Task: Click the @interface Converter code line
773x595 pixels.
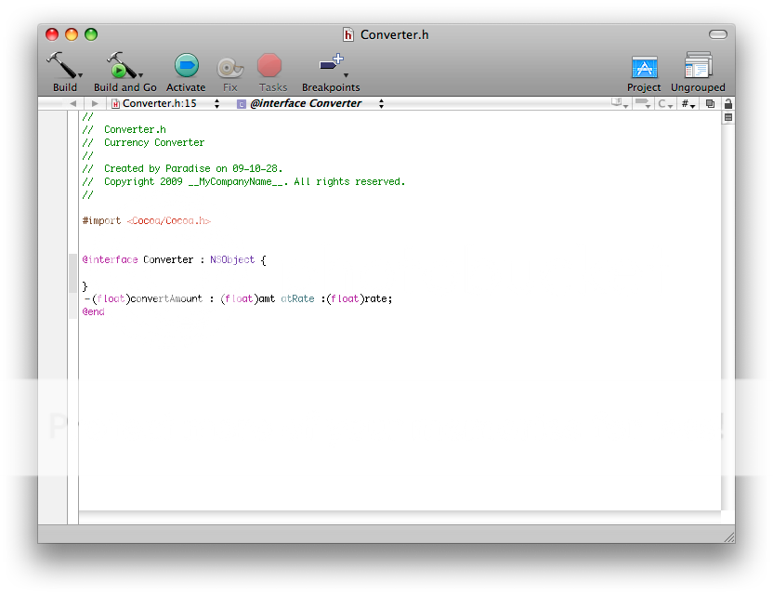Action: point(175,259)
